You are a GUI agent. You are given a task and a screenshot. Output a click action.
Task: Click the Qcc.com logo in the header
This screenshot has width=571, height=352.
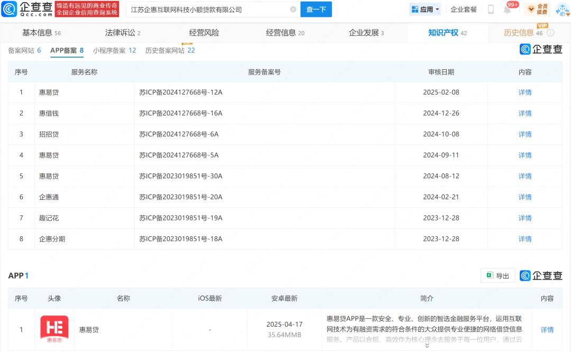(27, 9)
